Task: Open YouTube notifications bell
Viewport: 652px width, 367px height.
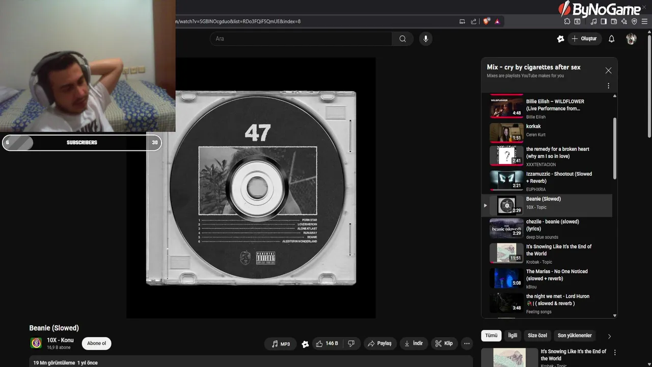Action: tap(612, 39)
